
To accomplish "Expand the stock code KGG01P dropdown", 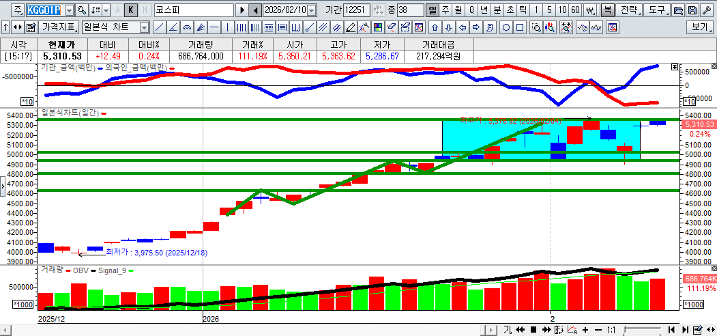I will click(69, 10).
